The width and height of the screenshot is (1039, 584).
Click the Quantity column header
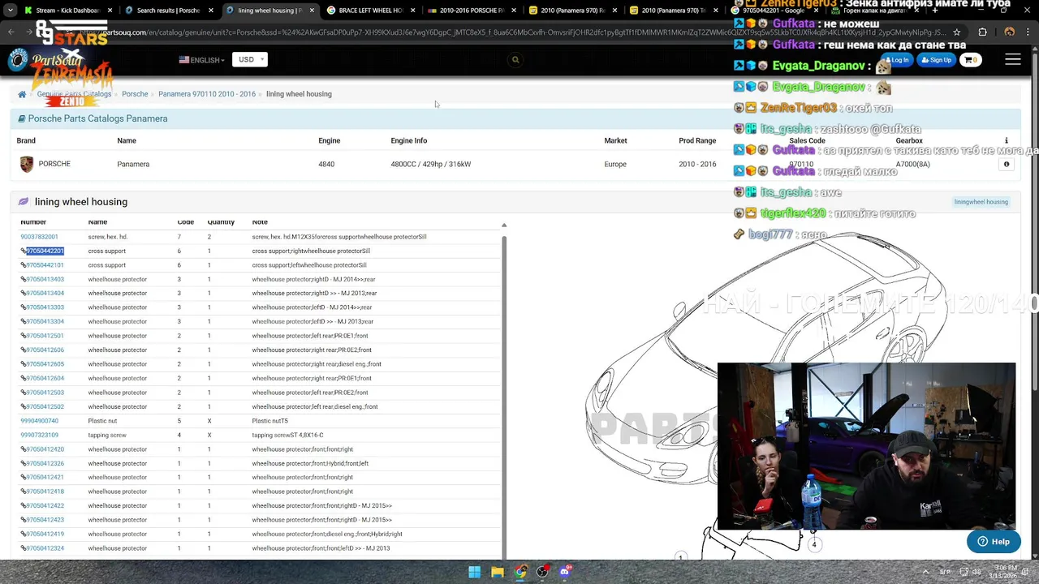[221, 222]
